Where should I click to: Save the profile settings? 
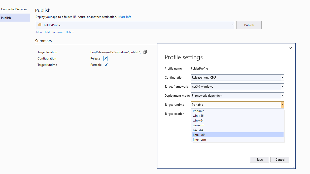click(259, 159)
